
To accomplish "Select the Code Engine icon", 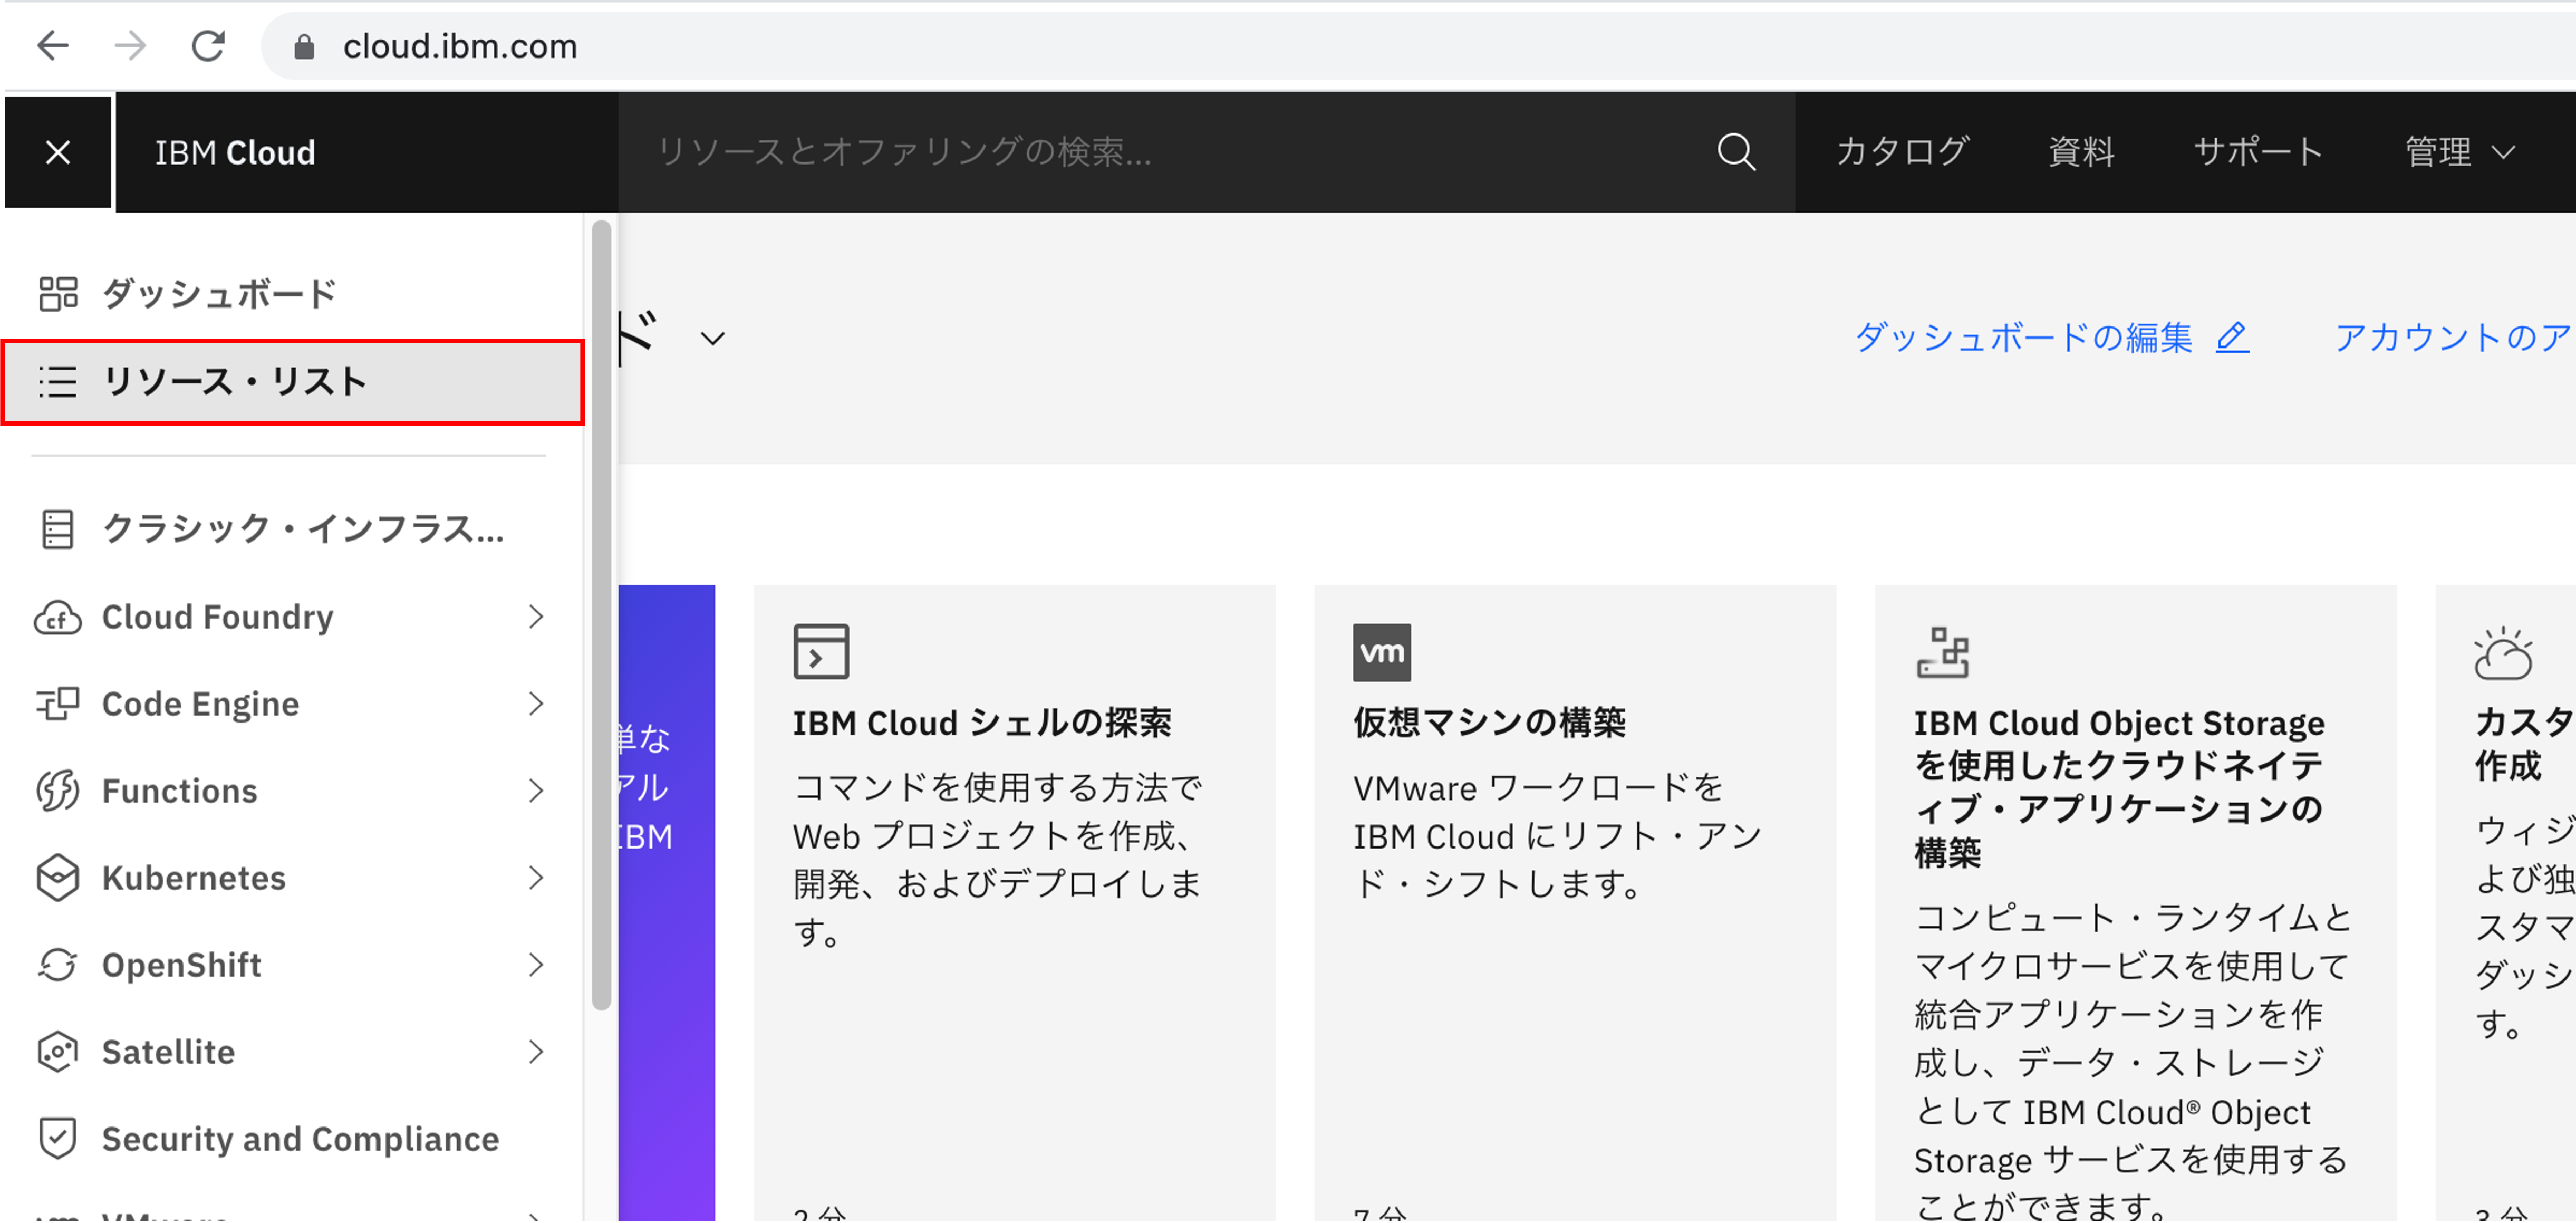I will [x=58, y=703].
